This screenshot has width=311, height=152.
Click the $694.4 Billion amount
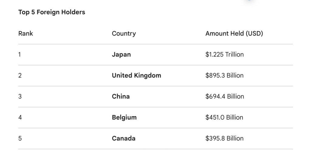[224, 96]
